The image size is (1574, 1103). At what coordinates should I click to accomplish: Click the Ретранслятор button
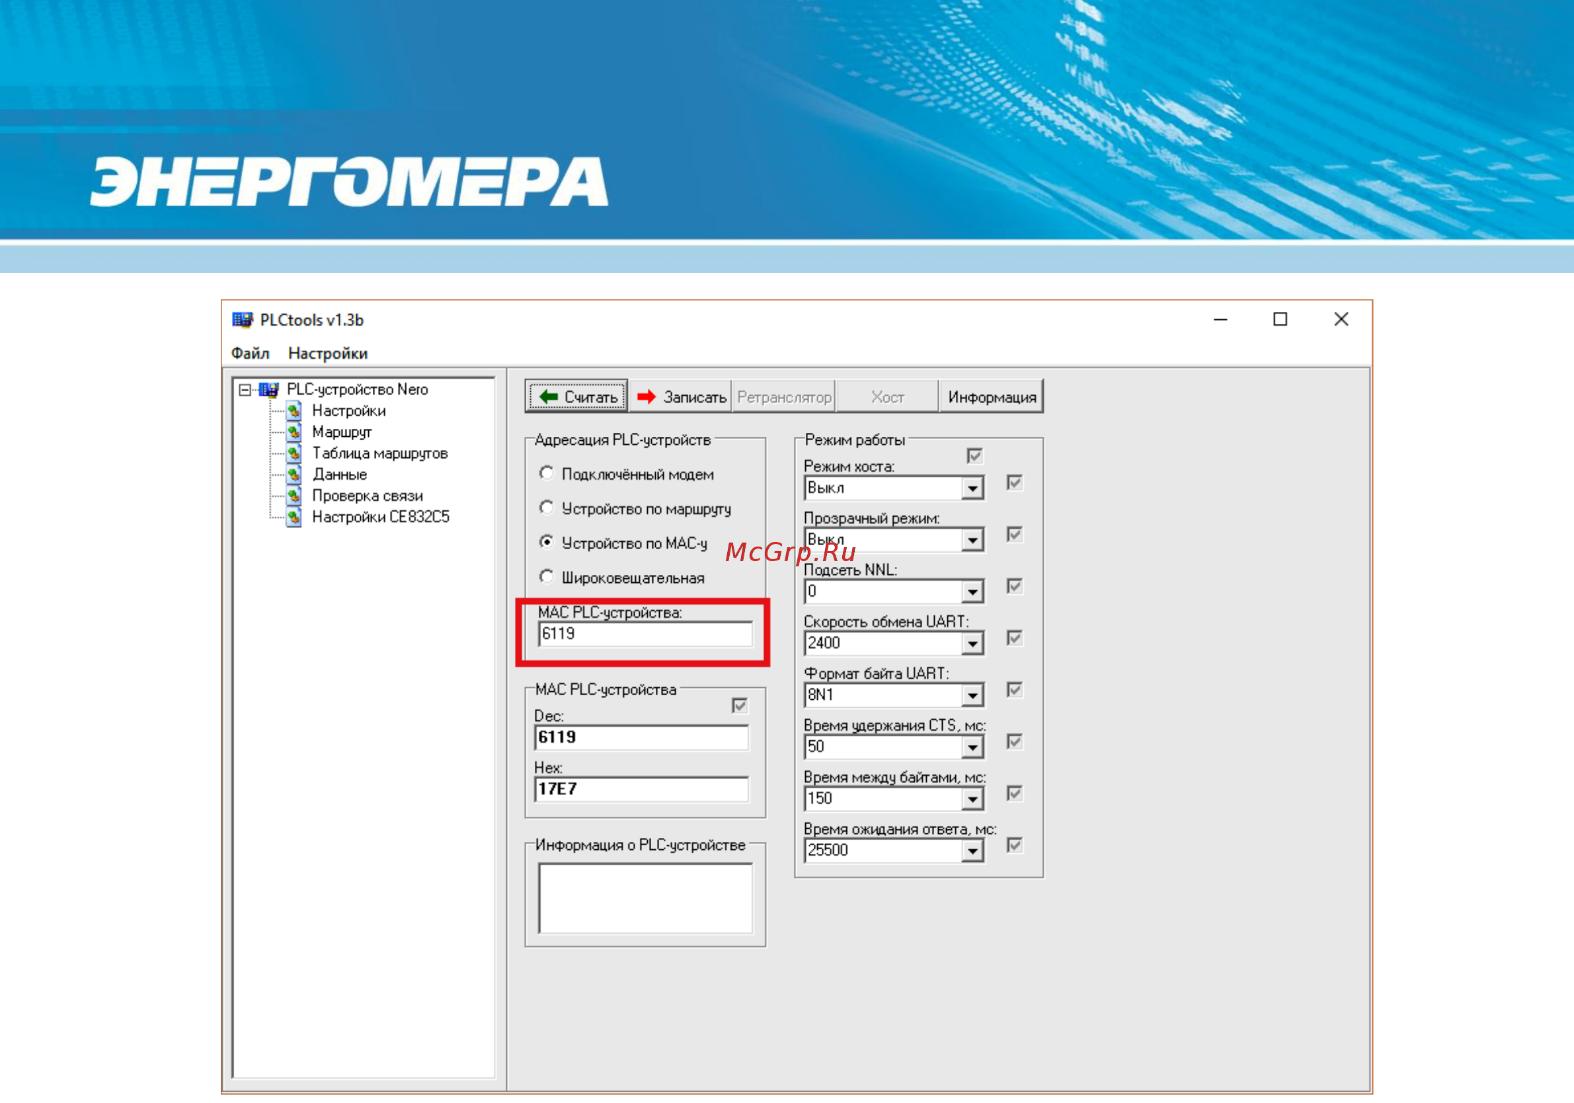(784, 397)
